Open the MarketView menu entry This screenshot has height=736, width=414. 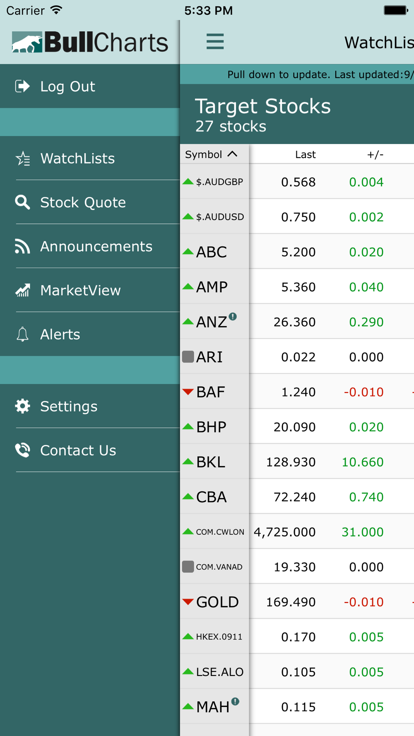tap(80, 290)
